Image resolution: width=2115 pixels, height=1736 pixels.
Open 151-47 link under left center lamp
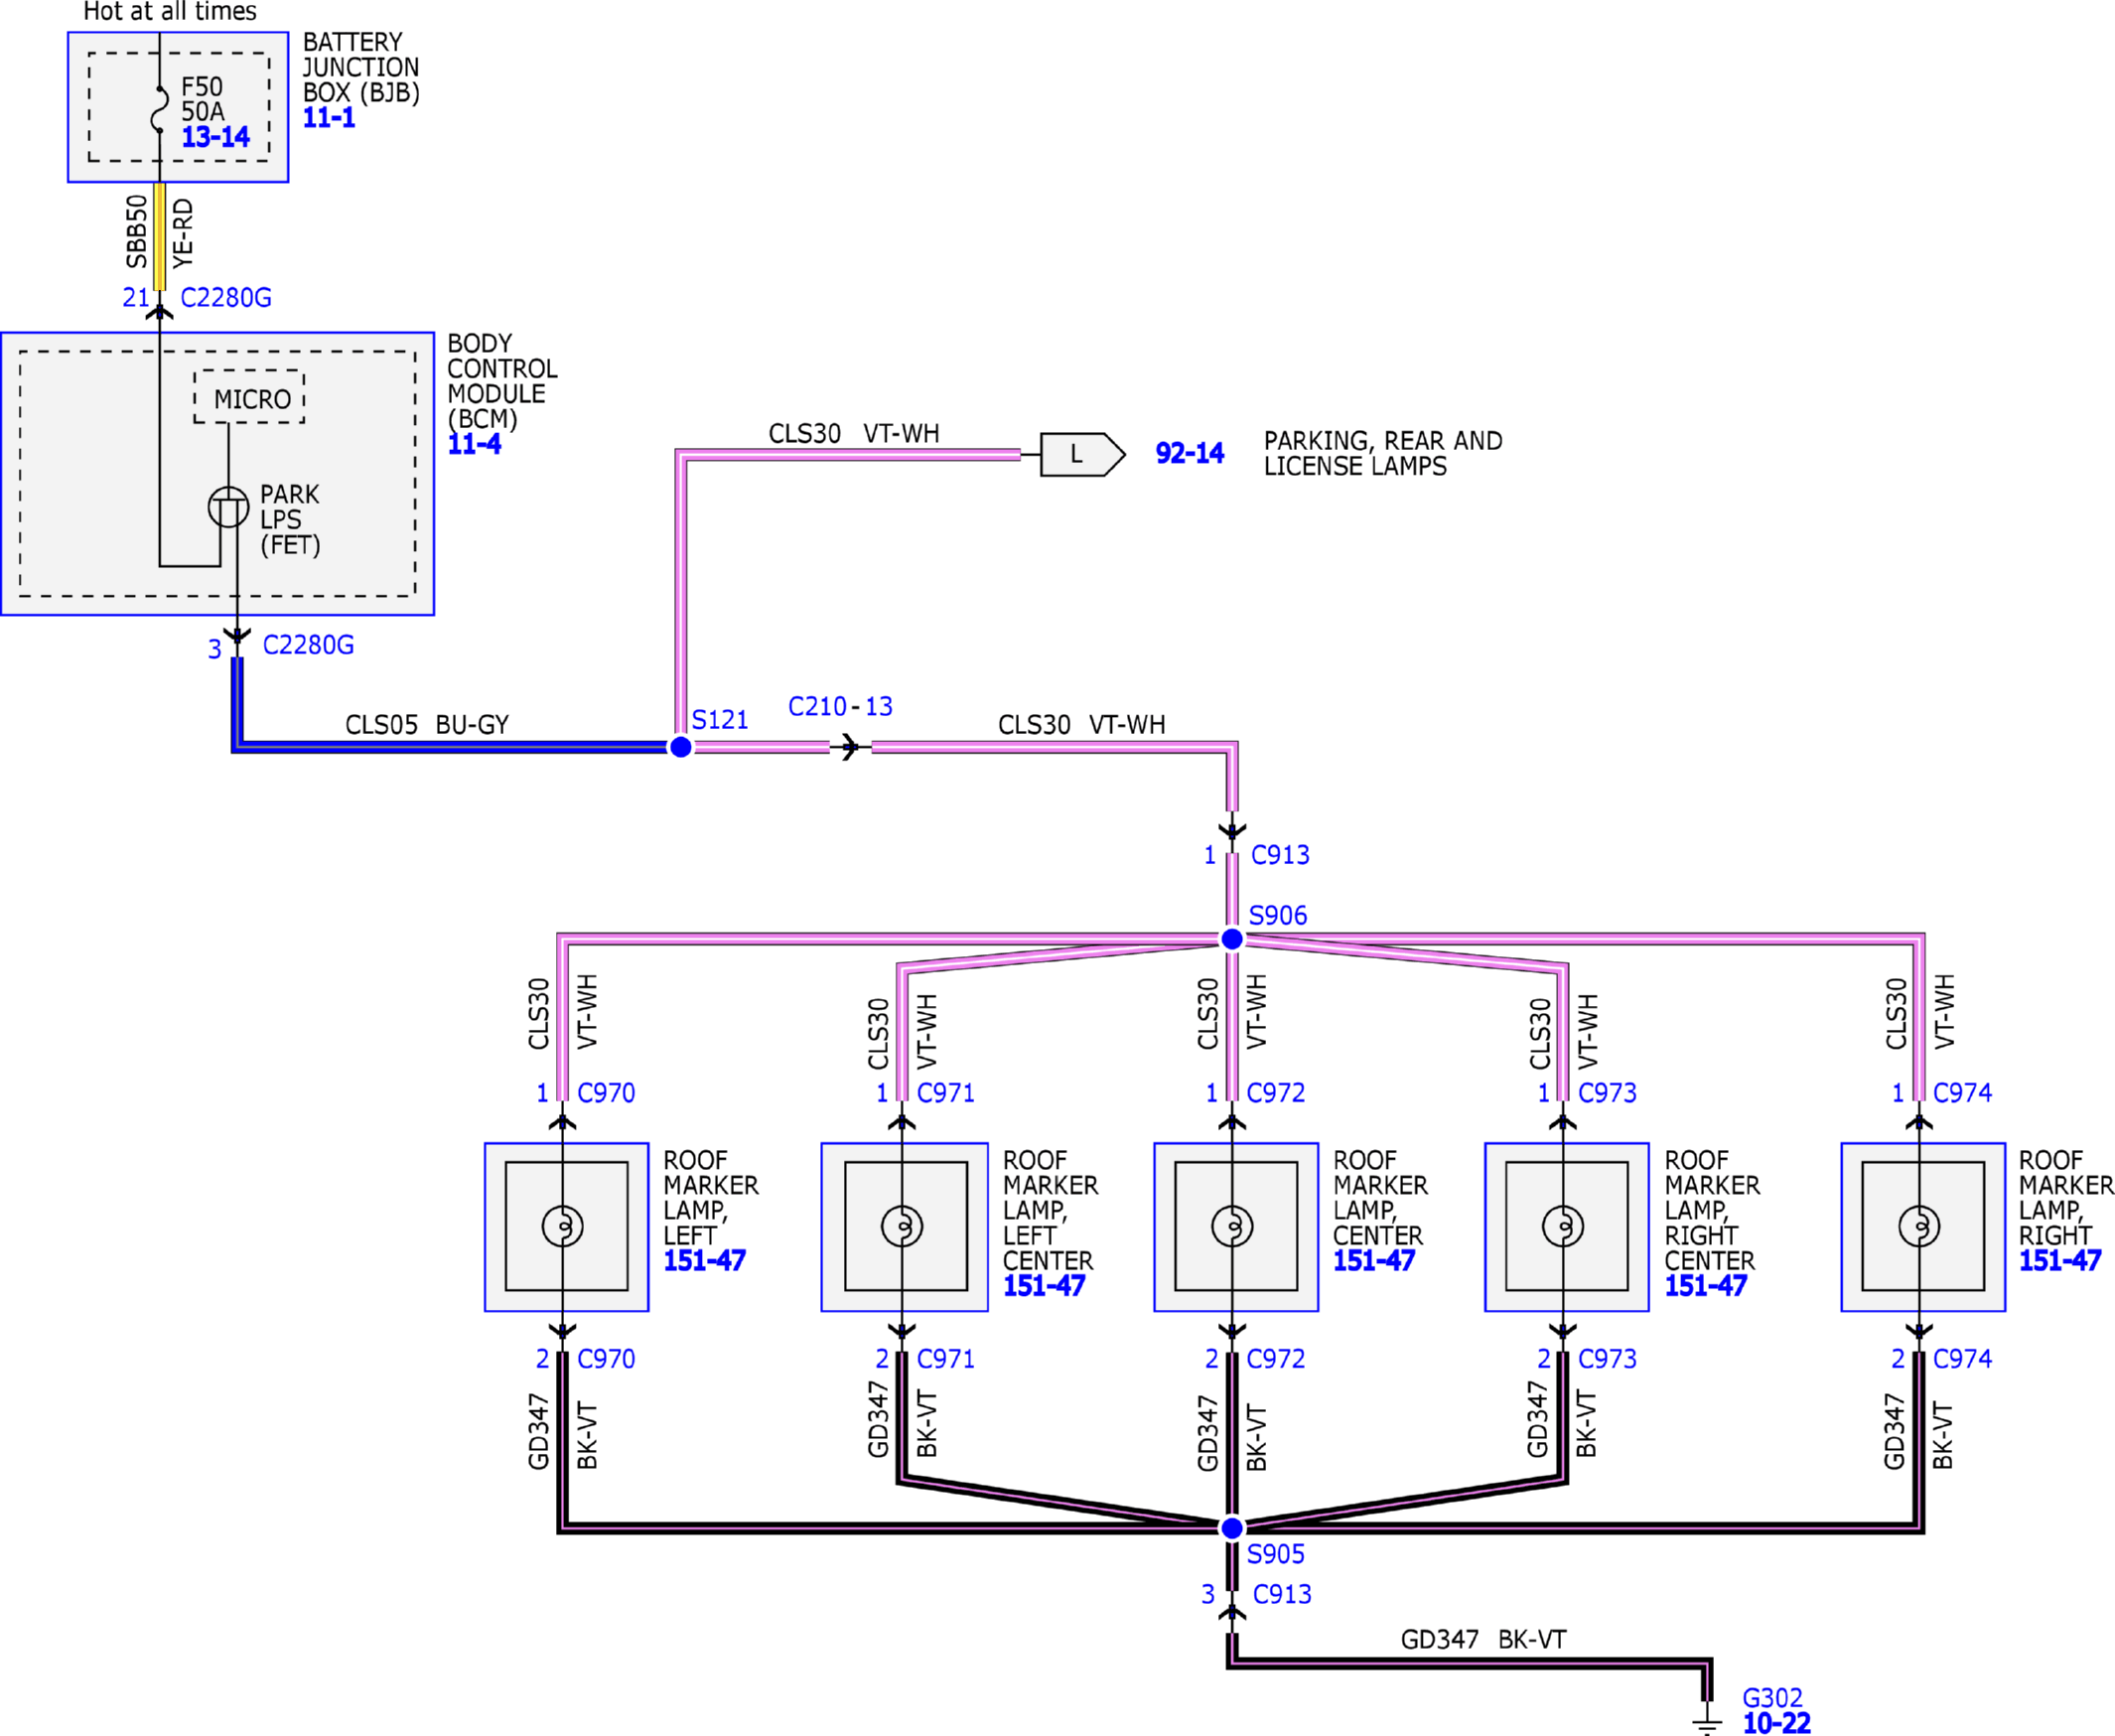pyautogui.click(x=1044, y=1286)
